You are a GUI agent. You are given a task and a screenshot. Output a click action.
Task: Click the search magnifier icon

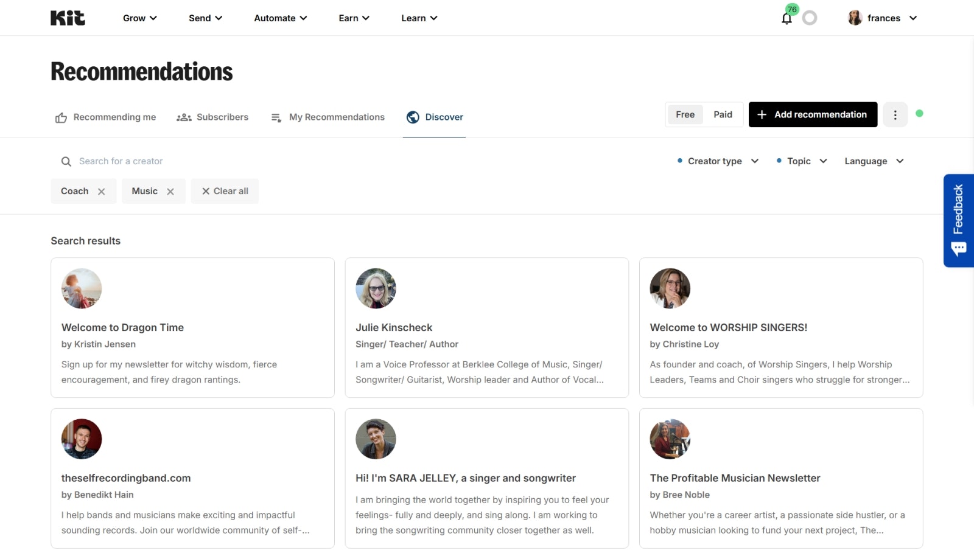coord(66,161)
